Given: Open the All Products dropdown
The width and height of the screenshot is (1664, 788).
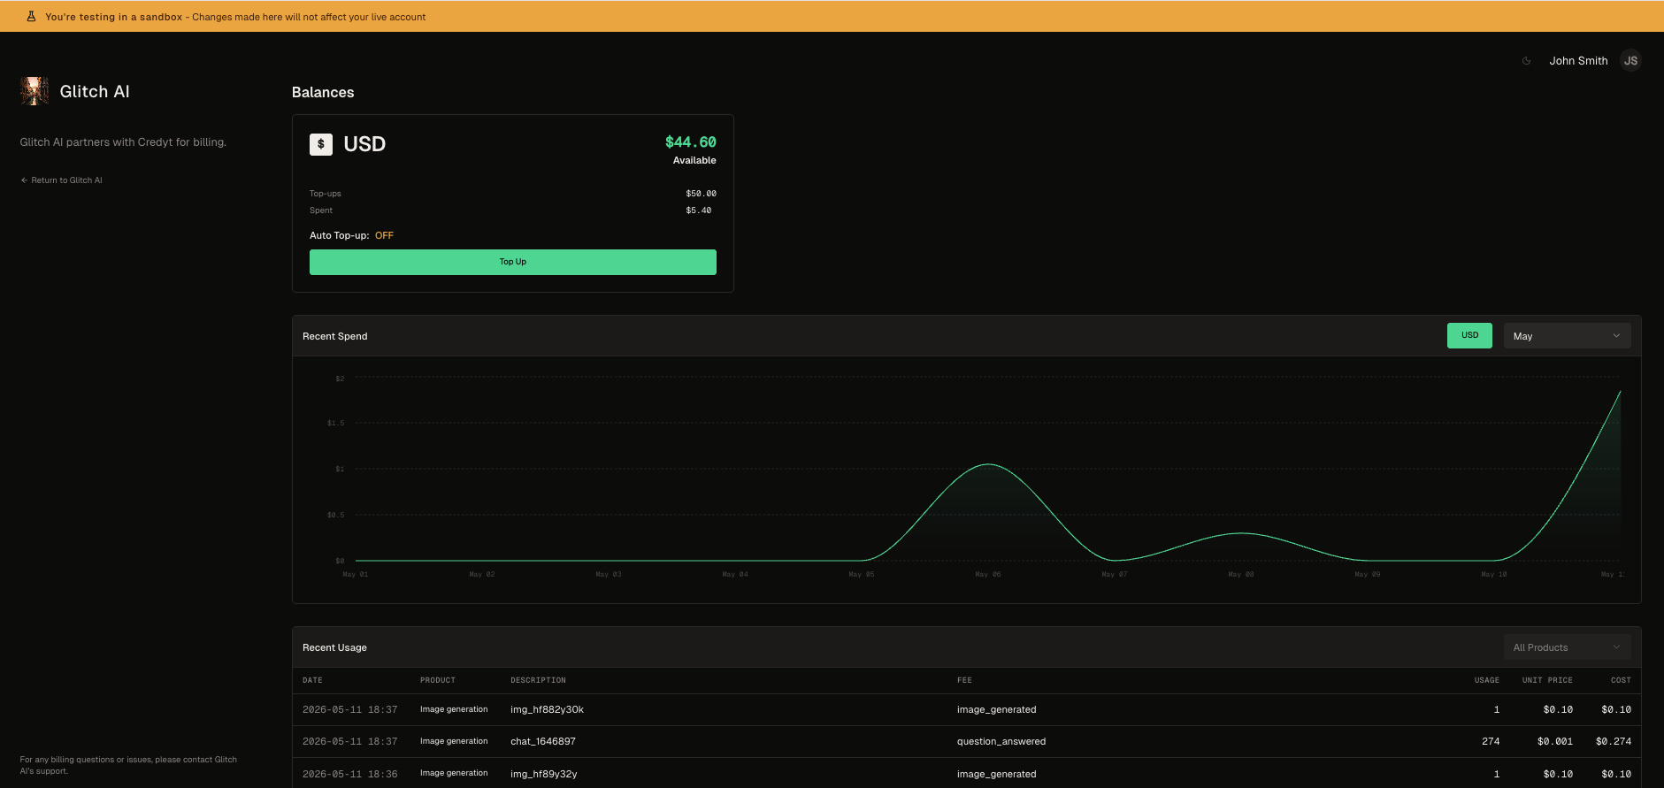Looking at the screenshot, I should pyautogui.click(x=1567, y=647).
